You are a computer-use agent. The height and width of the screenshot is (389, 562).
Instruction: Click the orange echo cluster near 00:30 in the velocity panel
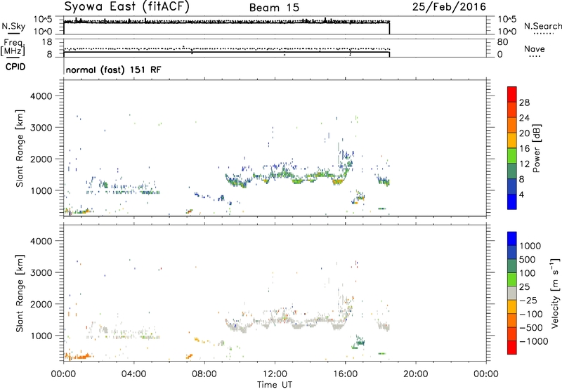pos(79,357)
